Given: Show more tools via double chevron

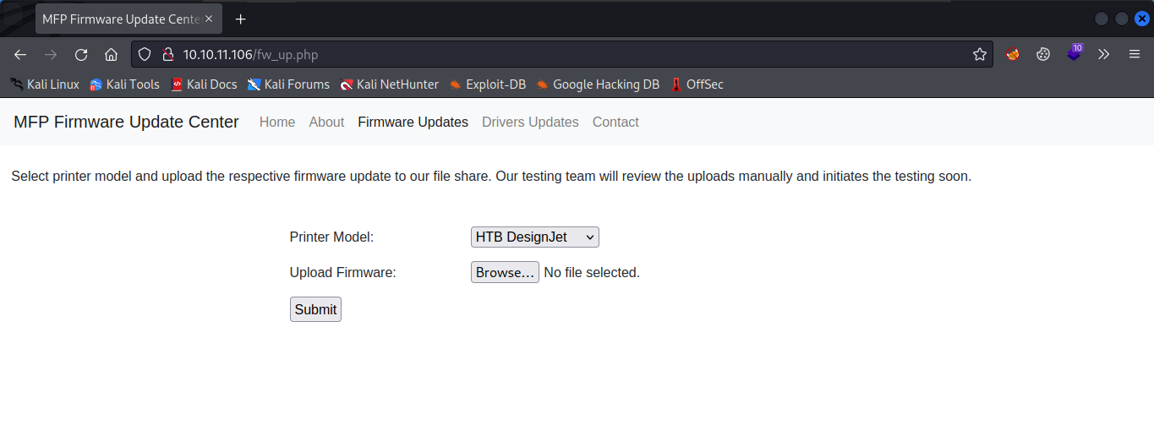Looking at the screenshot, I should 1103,54.
